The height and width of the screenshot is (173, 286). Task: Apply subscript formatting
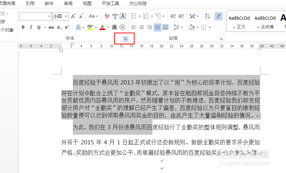[59, 27]
